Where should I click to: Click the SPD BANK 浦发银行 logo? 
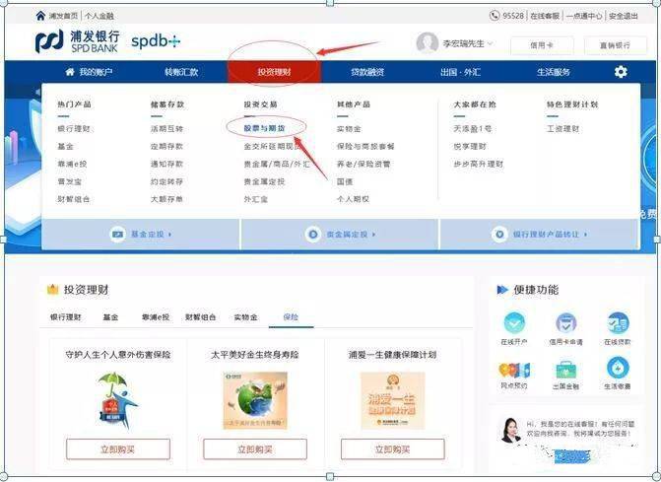[78, 41]
